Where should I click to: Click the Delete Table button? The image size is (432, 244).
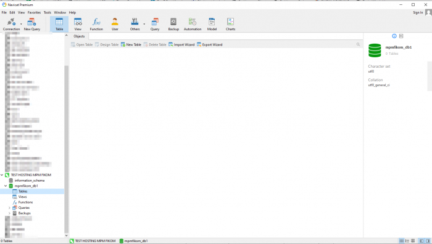(x=155, y=44)
